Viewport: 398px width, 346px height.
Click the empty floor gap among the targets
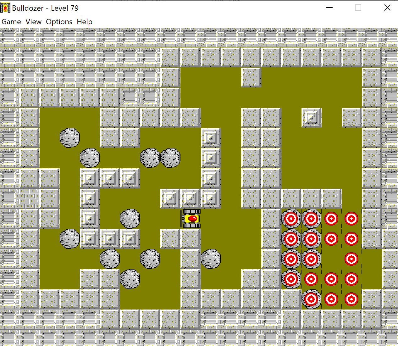pos(331,259)
